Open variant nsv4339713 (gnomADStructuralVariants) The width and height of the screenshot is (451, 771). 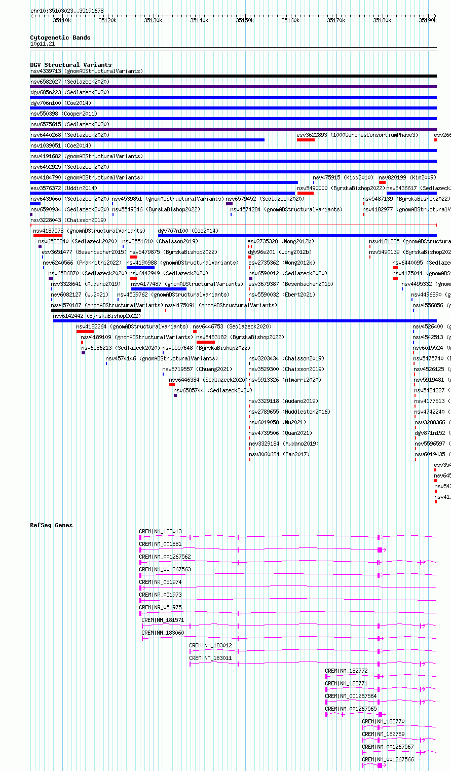[x=87, y=71]
